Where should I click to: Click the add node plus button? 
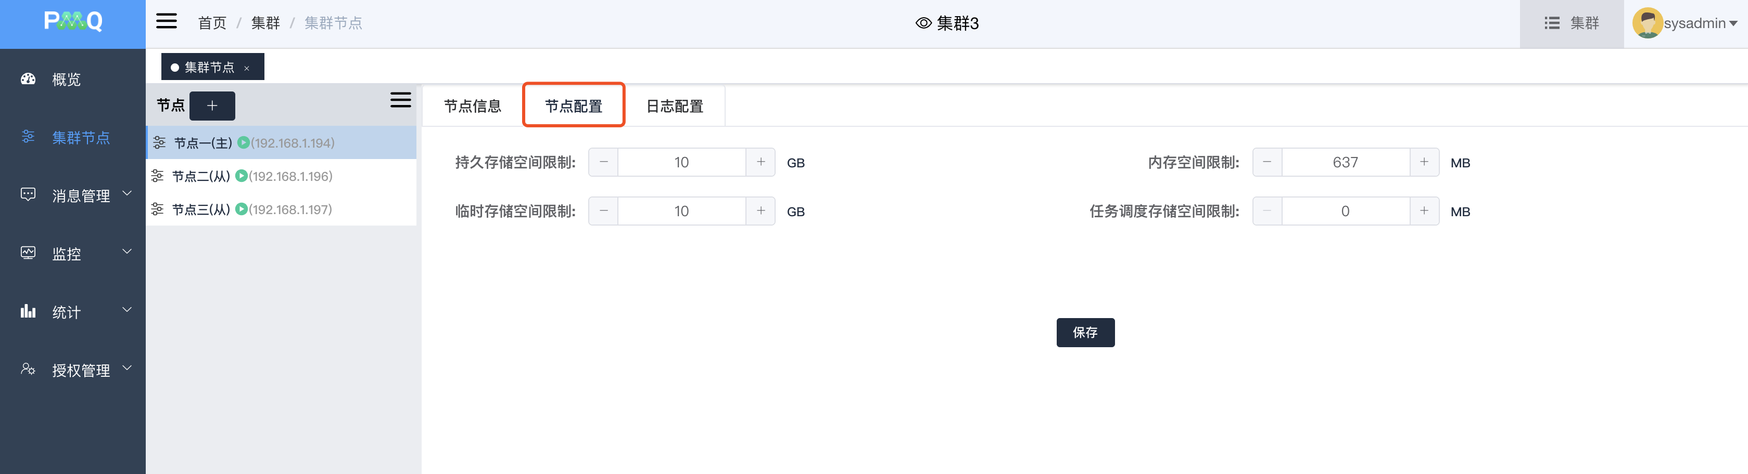pyautogui.click(x=212, y=106)
